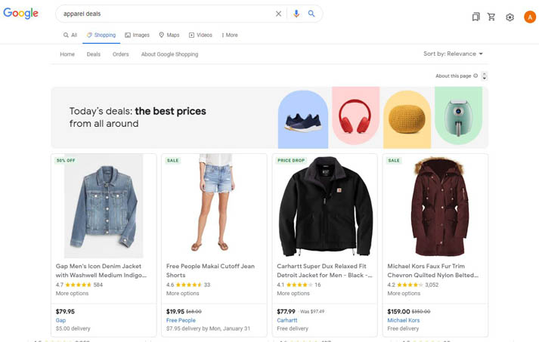This screenshot has height=342, width=539.
Task: Switch to the Videos tab
Action: click(x=200, y=35)
